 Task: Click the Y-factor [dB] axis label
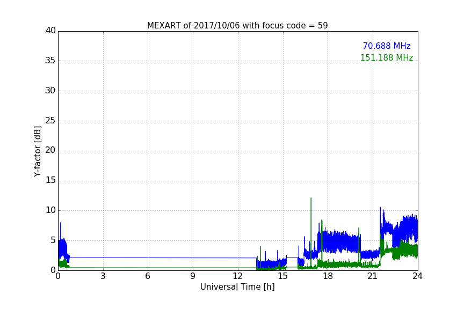pos(37,151)
